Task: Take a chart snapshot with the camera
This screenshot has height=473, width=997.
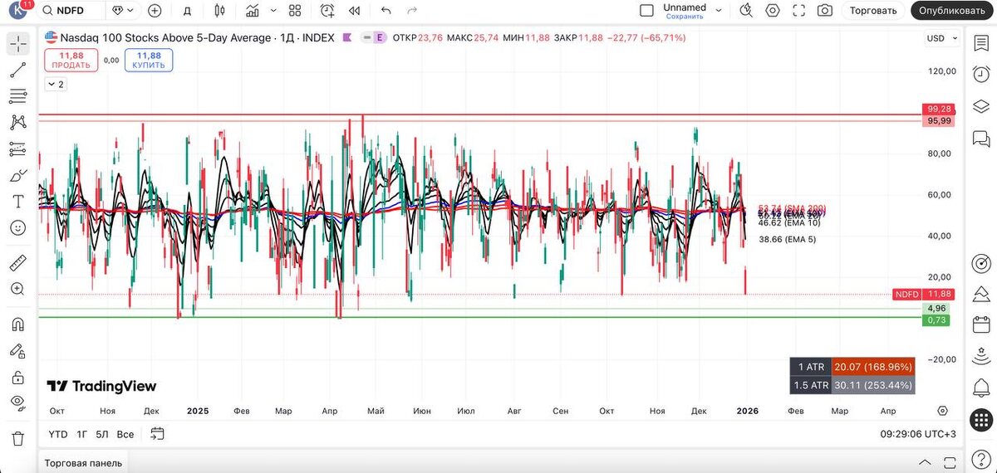Action: 824,11
